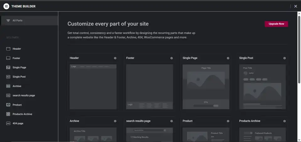Open the Header template thumbnail
301x142 pixels.
point(93,87)
